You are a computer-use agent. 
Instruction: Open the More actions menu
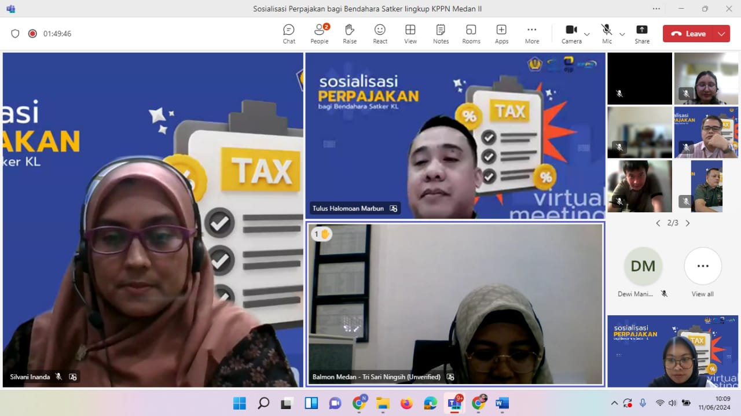(x=531, y=34)
